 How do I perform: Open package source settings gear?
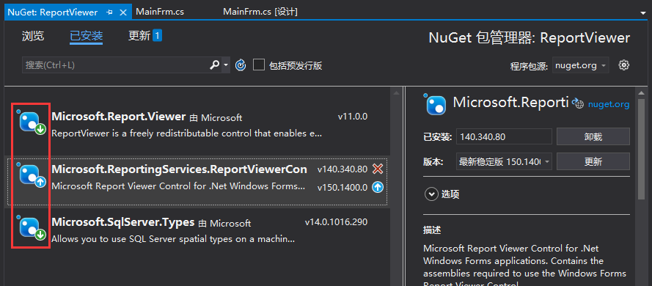point(623,65)
